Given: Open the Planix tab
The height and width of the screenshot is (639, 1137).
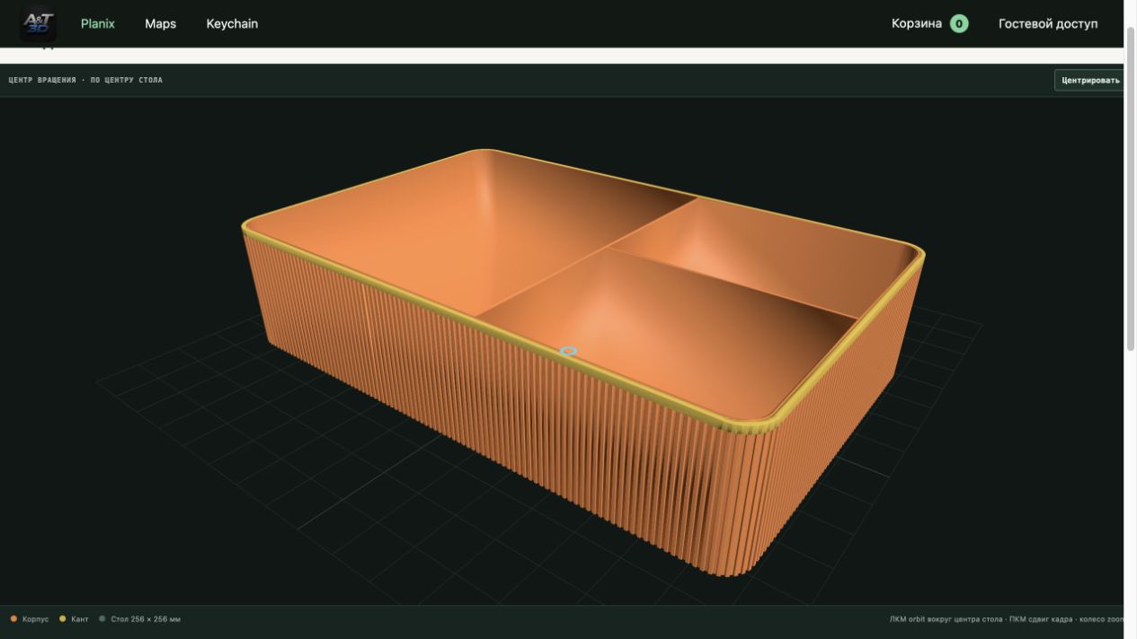Looking at the screenshot, I should coord(98,23).
